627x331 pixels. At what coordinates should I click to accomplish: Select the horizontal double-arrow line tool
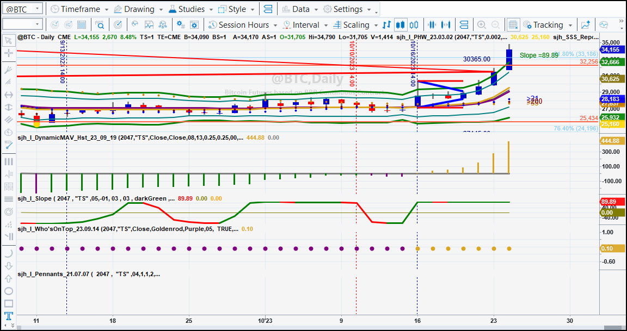(8, 95)
